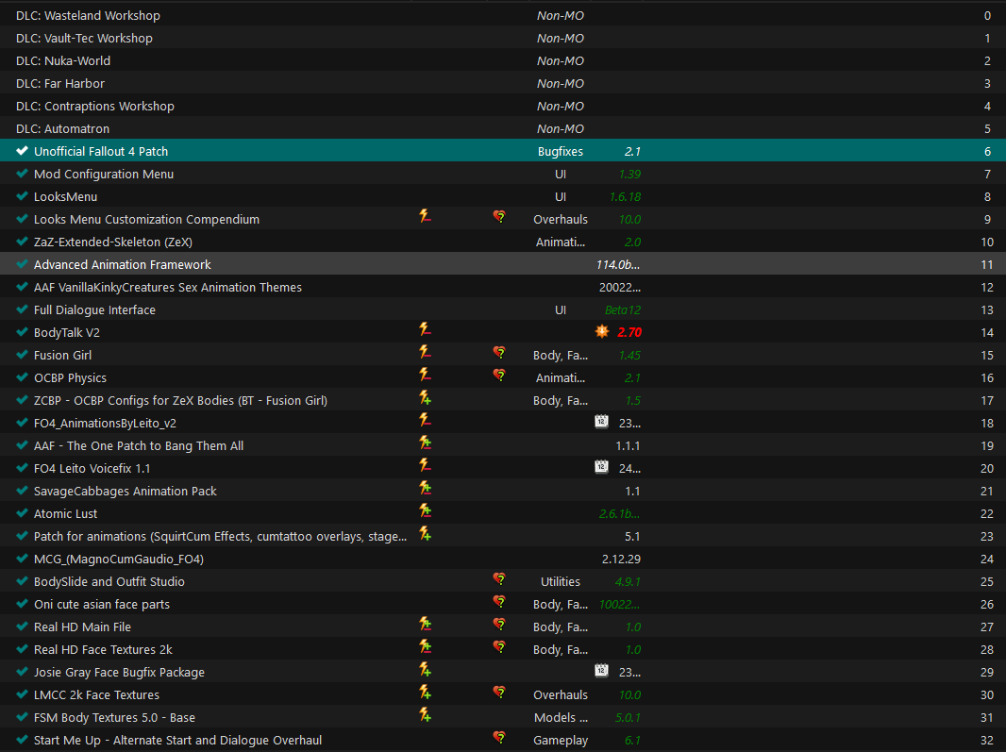Click conflict lightning icon on BodyTalk V2 row
1006x752 pixels.
[x=425, y=330]
